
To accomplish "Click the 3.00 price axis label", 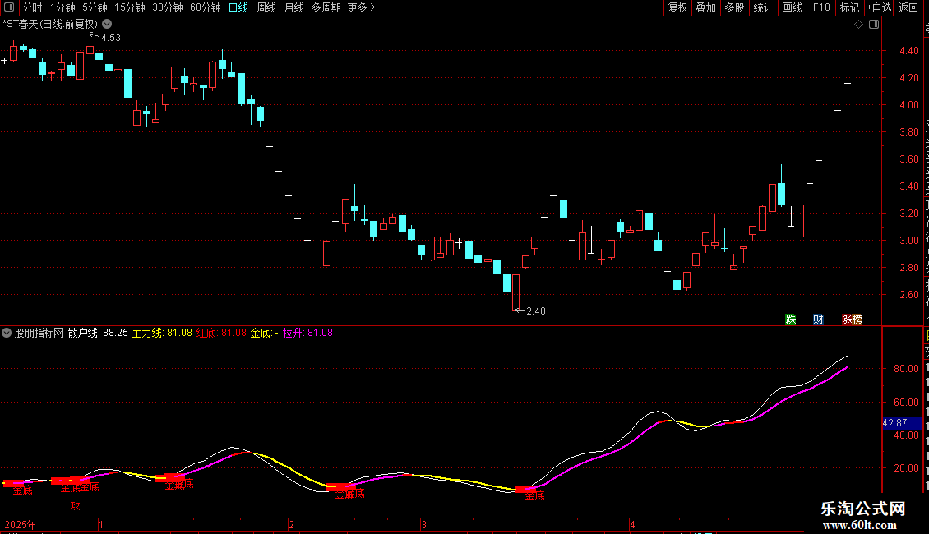I will (x=908, y=241).
